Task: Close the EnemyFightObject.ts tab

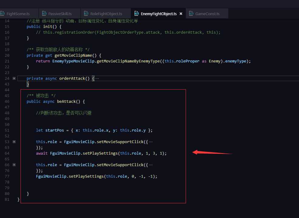Action: pos(181,14)
